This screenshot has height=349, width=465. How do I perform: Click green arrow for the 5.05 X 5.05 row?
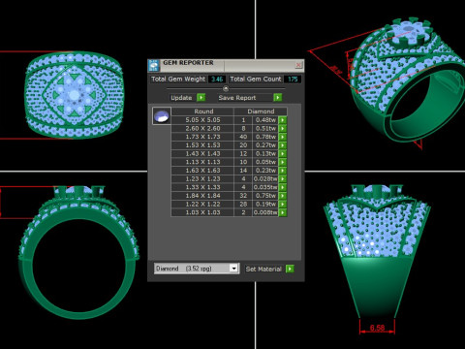[x=283, y=120]
